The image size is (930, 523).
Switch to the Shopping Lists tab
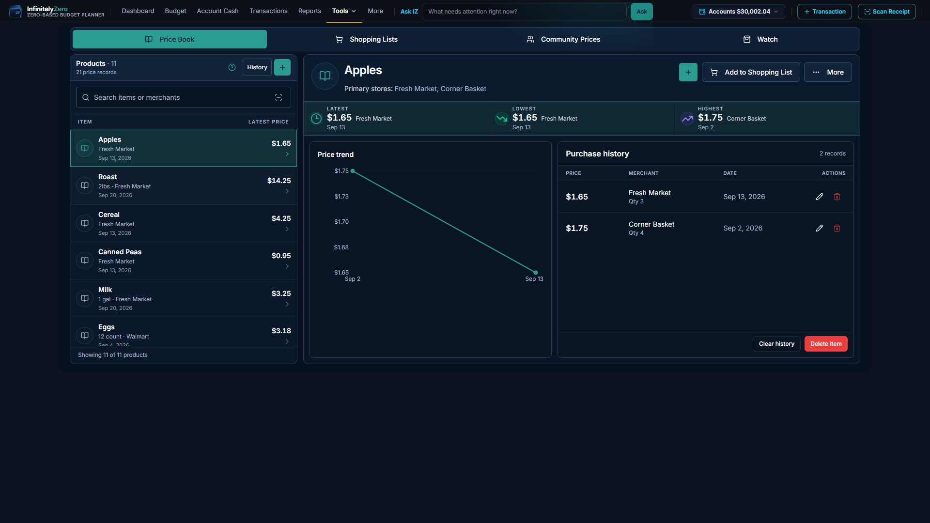click(x=366, y=39)
